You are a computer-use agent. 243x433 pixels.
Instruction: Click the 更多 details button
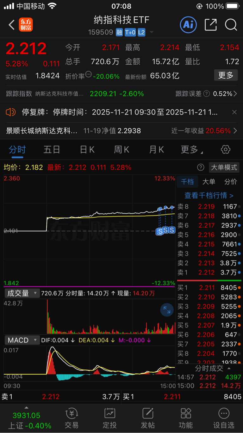[226, 75]
